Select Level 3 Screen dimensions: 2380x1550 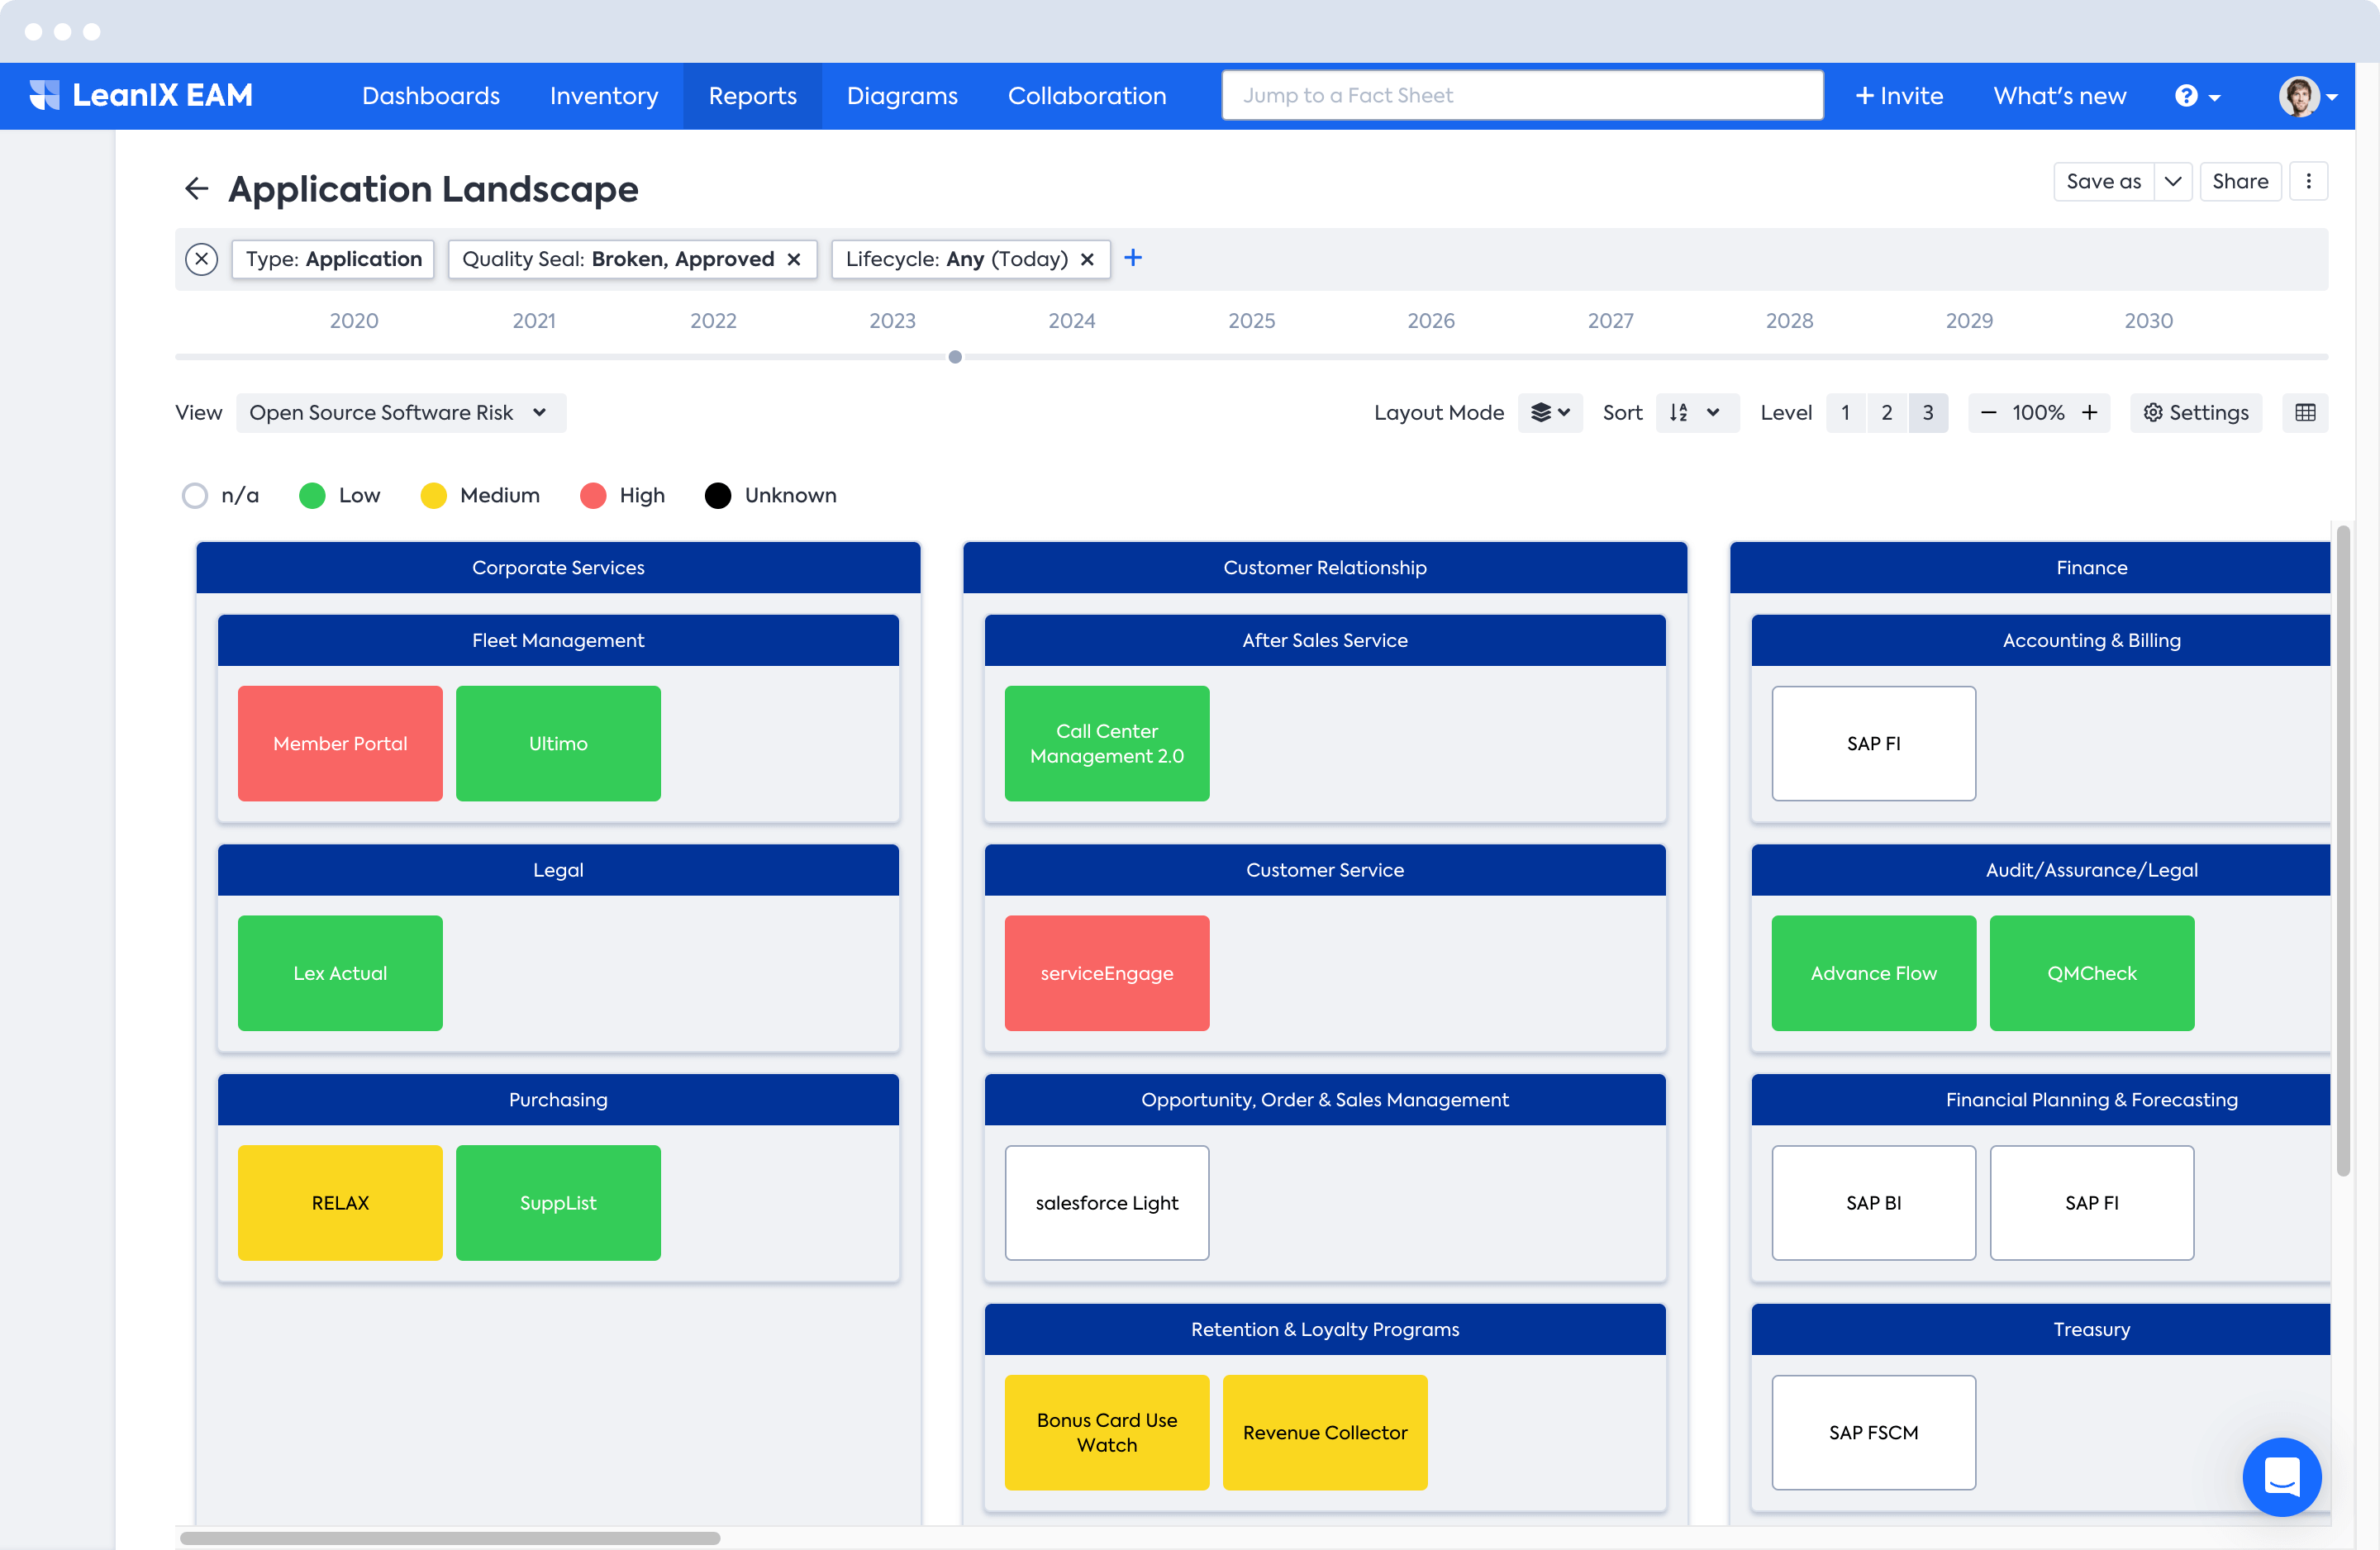coord(1928,412)
